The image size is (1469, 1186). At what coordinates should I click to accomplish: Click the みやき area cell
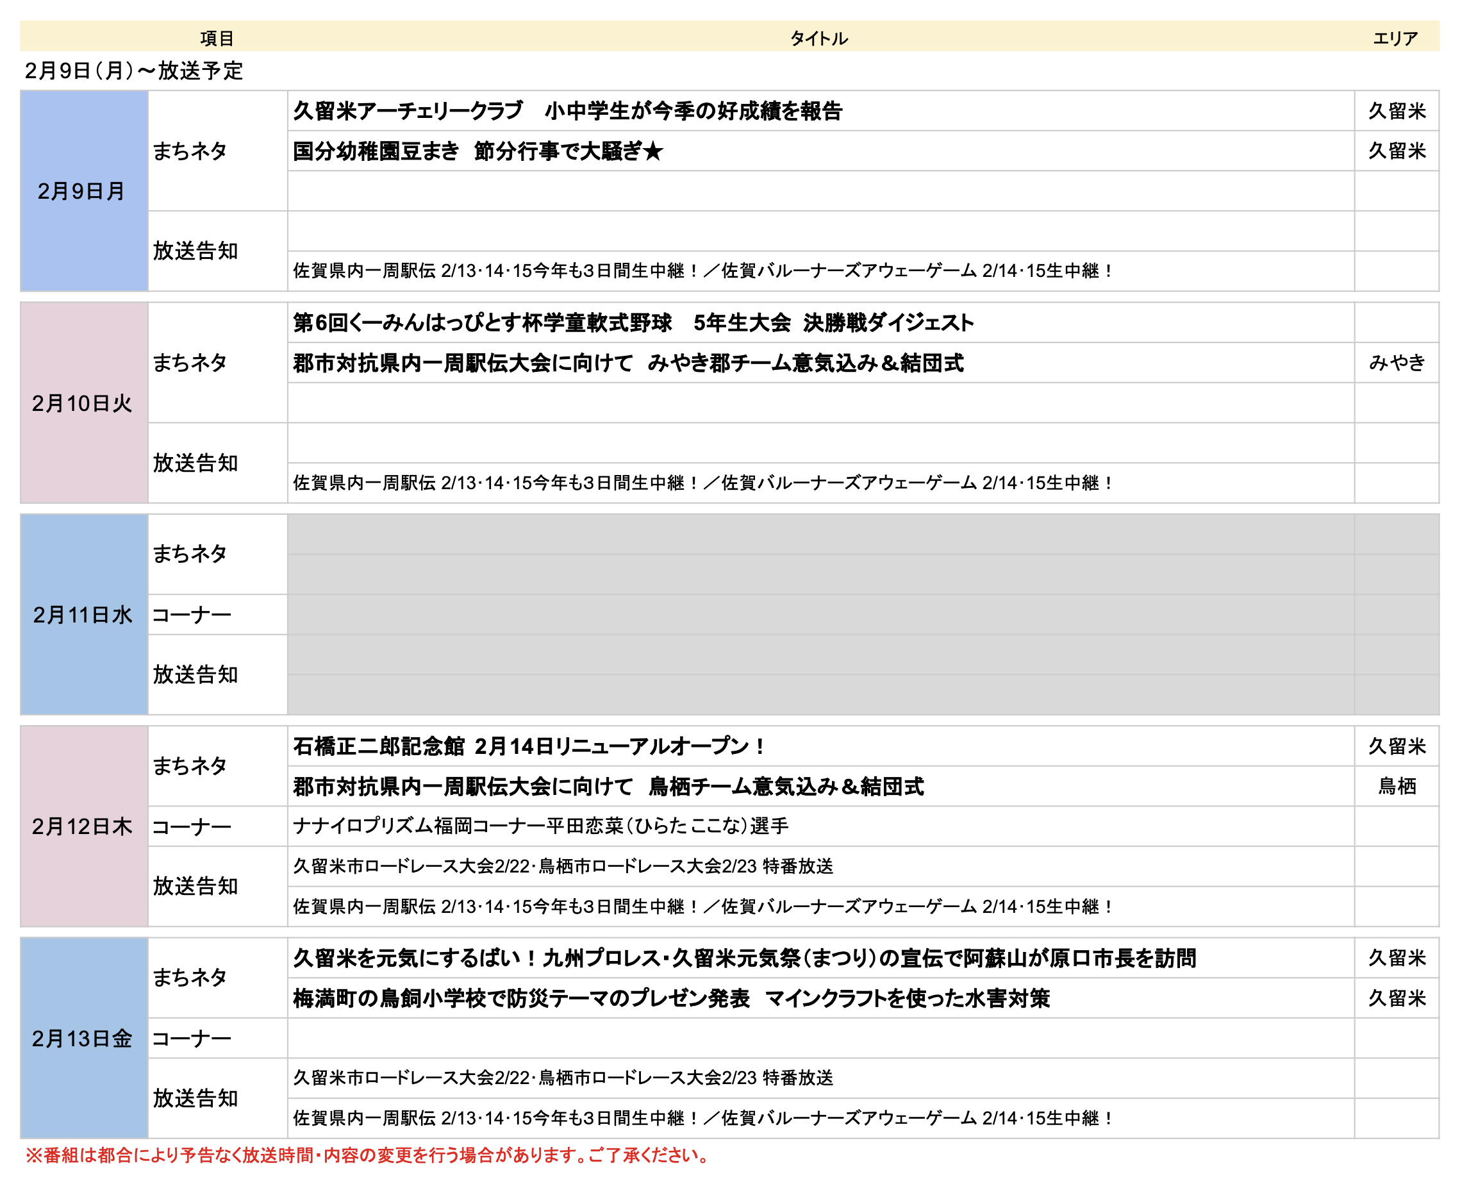coord(1397,363)
